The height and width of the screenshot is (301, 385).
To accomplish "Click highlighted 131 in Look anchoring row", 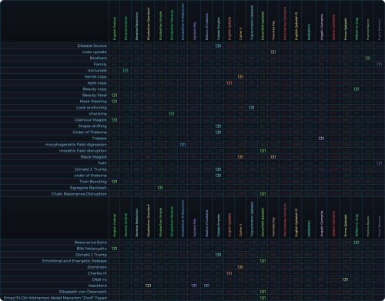I will point(252,108).
